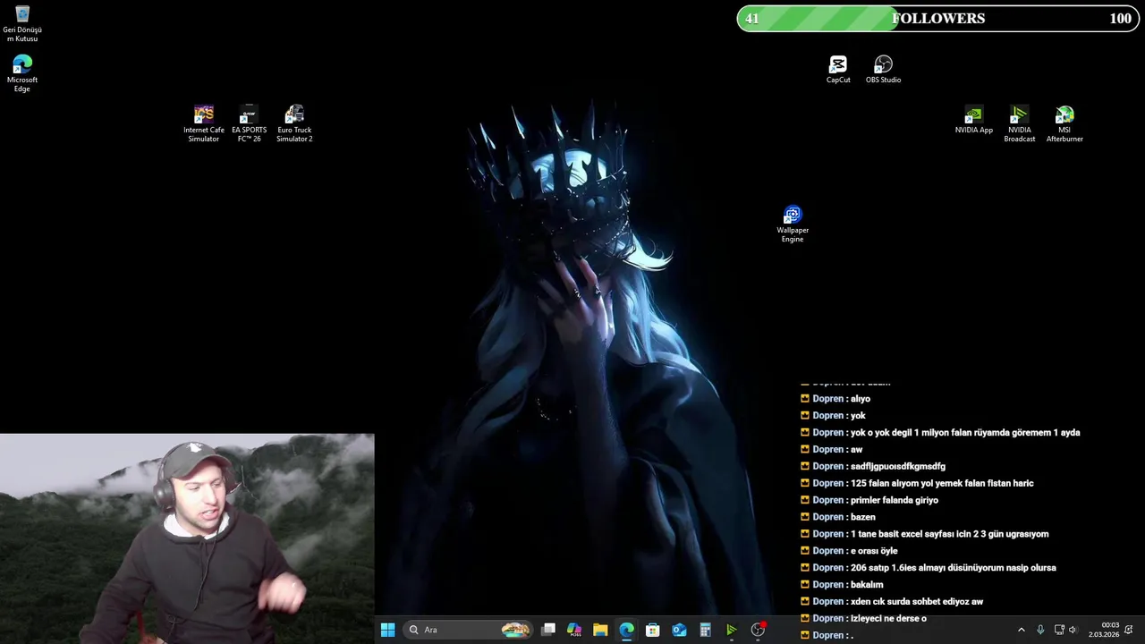Click the streamer webcam overlay thumbnail
This screenshot has width=1145, height=644.
tap(187, 538)
